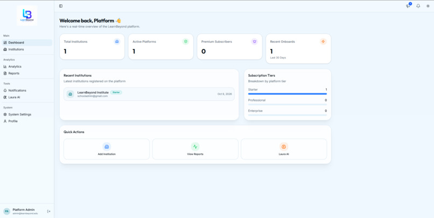Screen dimensions: 434x218
Task: Click the Professional tier label
Action: click(x=257, y=100)
